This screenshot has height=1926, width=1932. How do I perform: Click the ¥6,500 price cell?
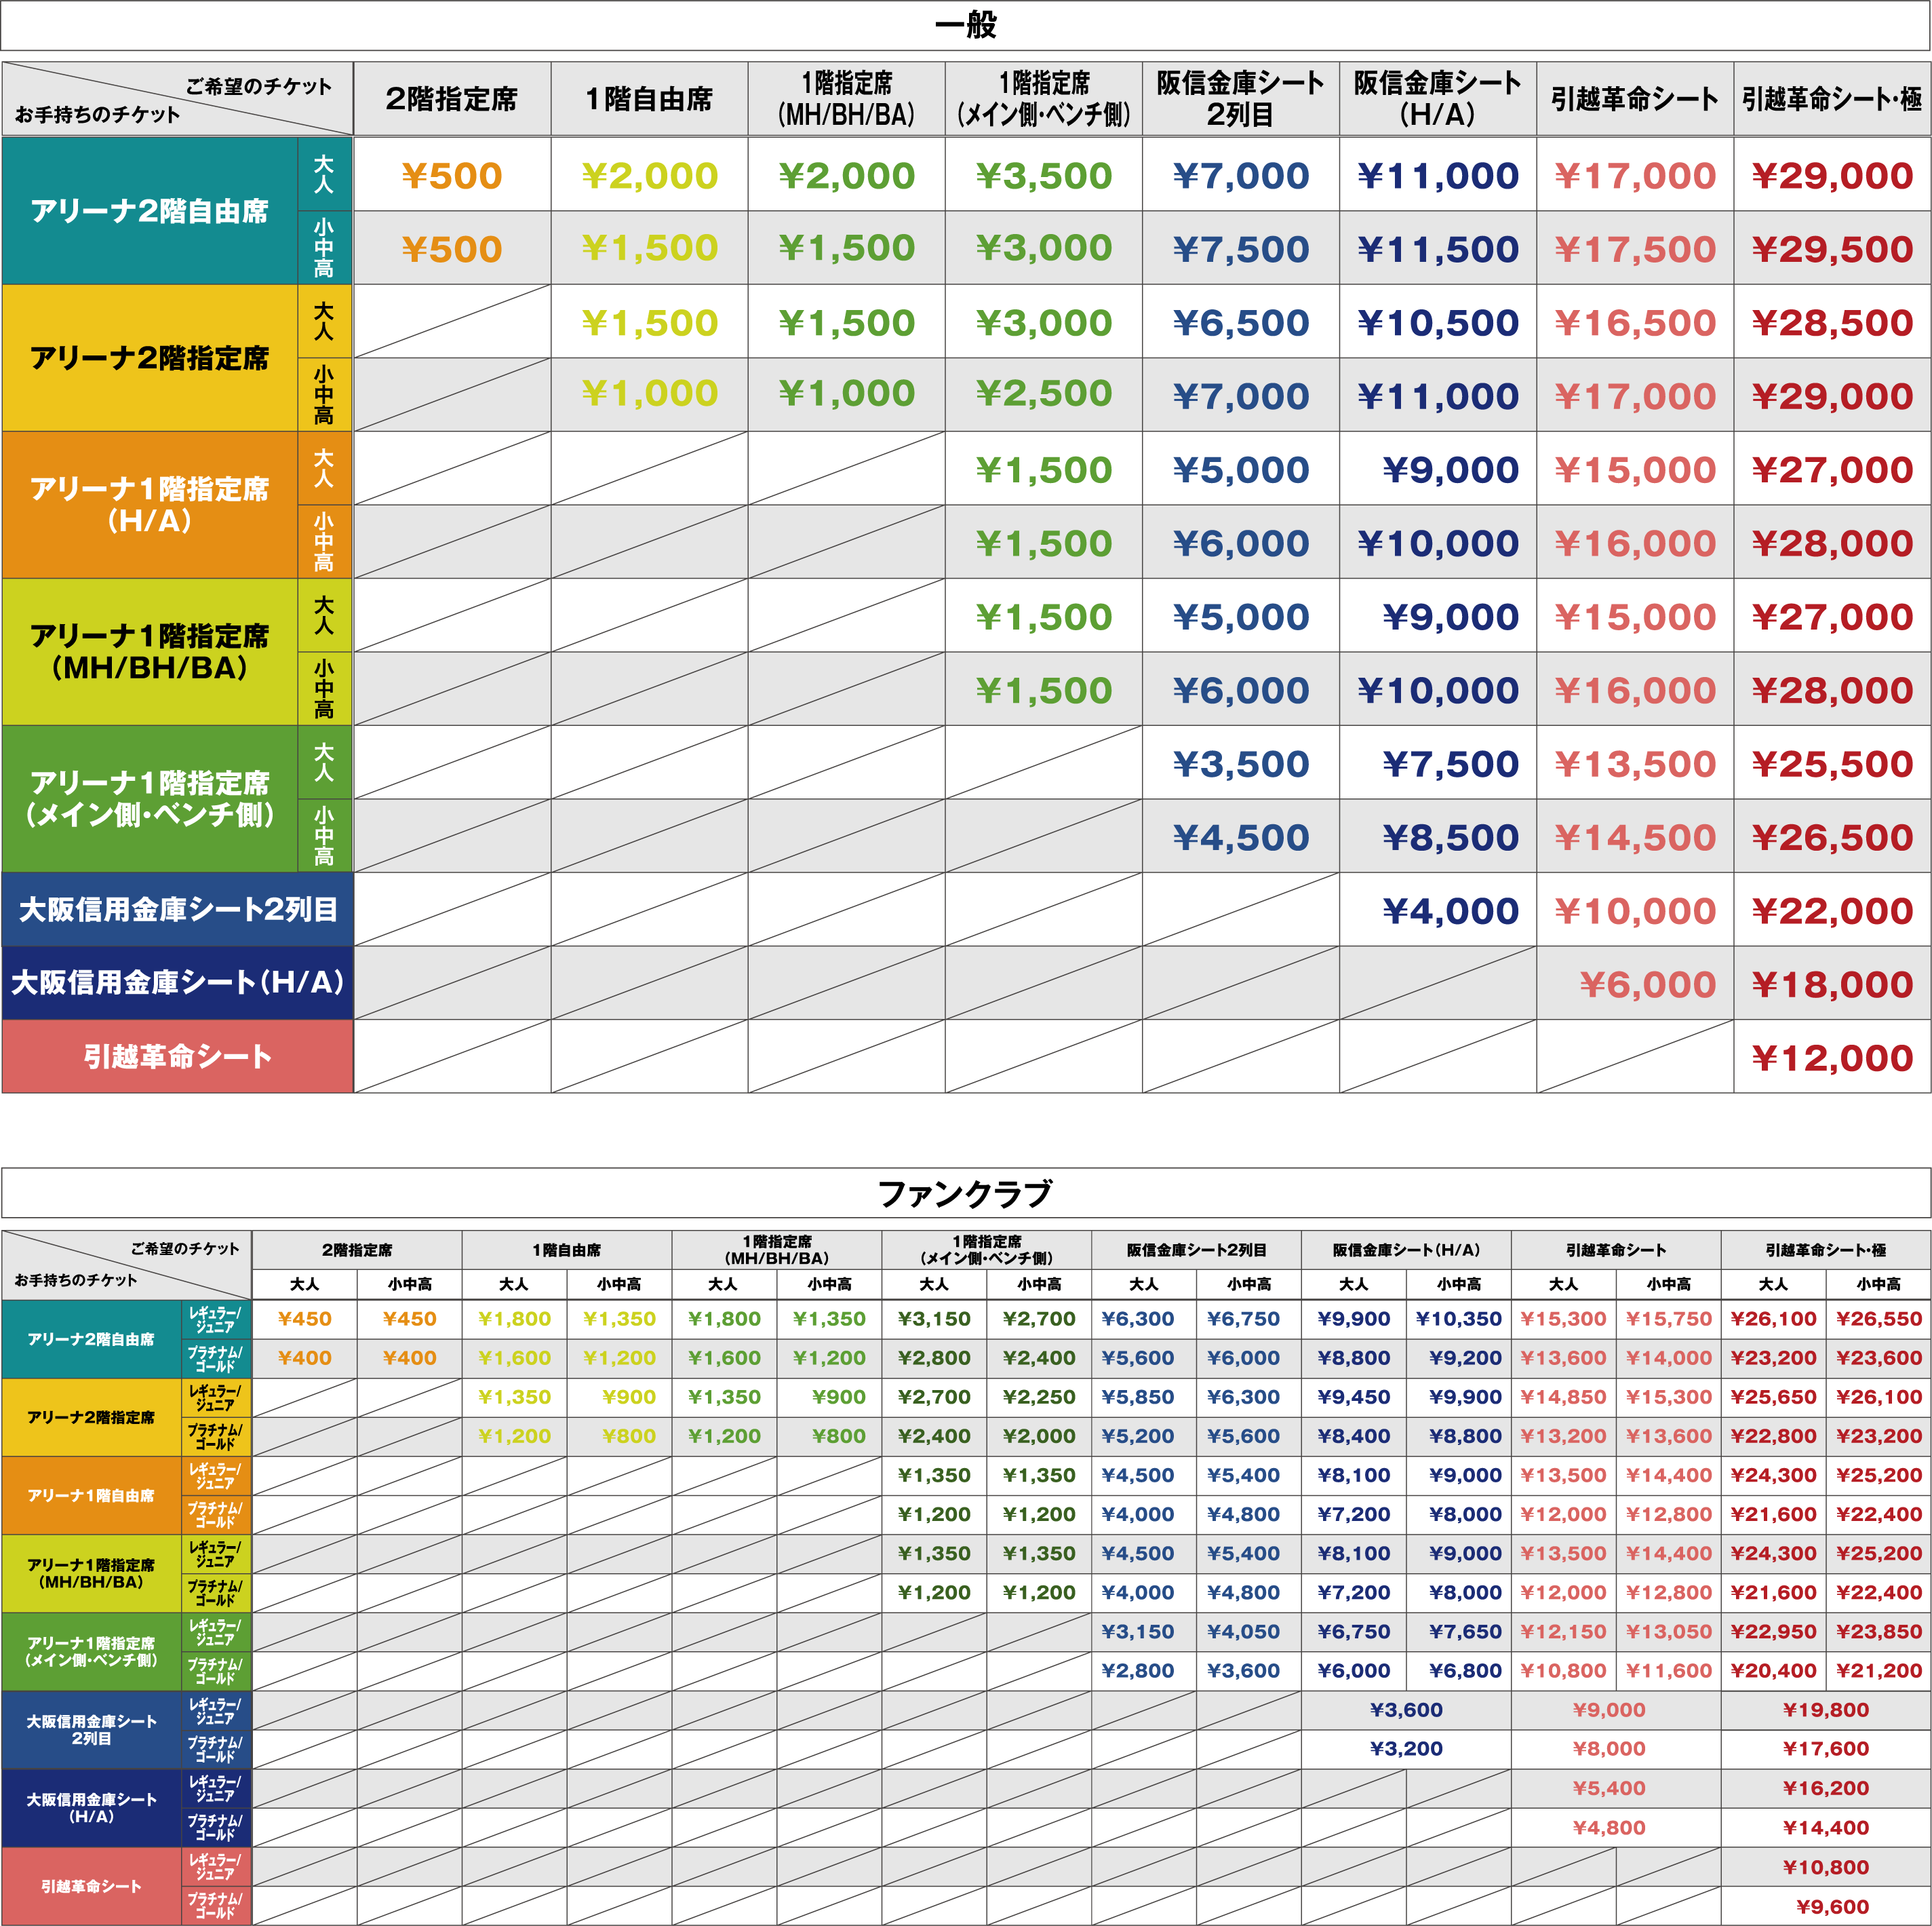click(x=1241, y=323)
